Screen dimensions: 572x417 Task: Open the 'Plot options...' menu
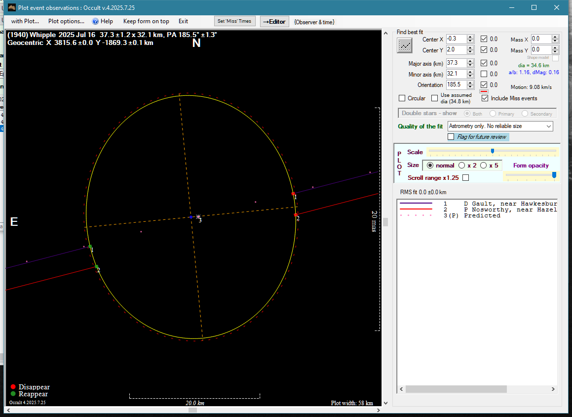click(x=66, y=21)
